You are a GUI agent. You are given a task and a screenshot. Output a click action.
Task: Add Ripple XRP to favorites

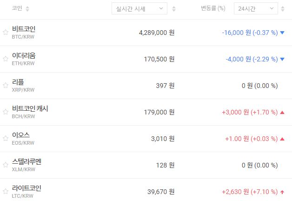6,86
